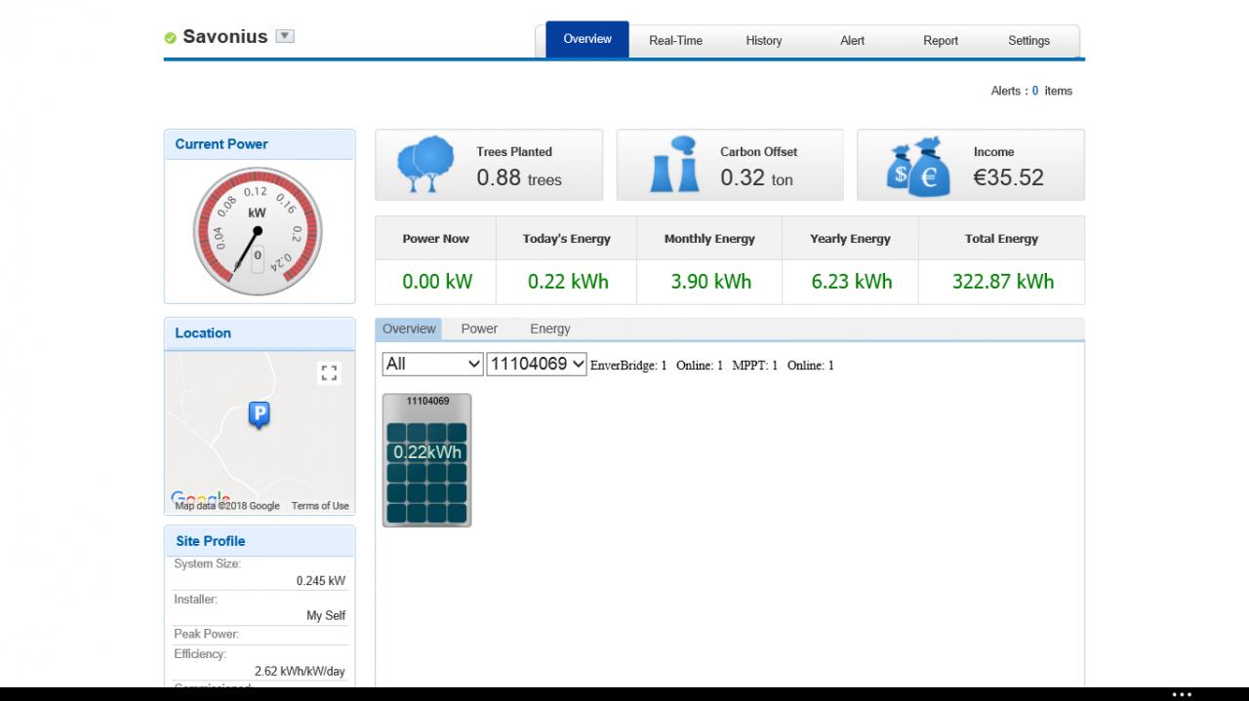
Task: Click the Today's Energy value 0.22 kWh
Action: pos(568,282)
